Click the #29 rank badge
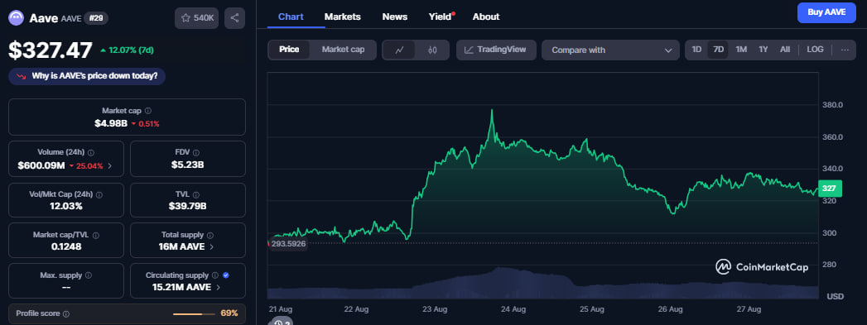 (x=96, y=18)
